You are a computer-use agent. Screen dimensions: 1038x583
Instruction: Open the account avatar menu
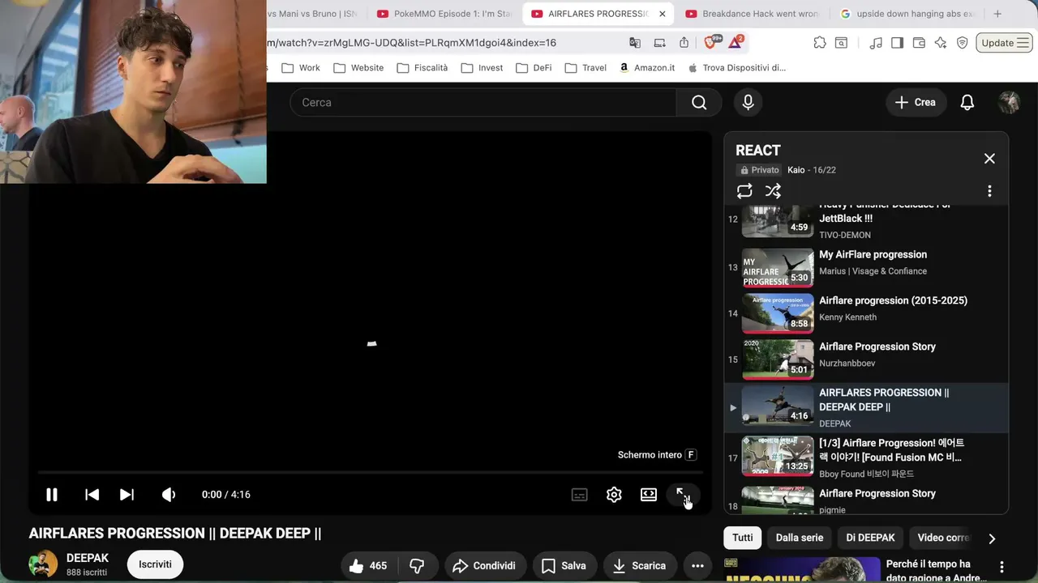pos(1009,102)
